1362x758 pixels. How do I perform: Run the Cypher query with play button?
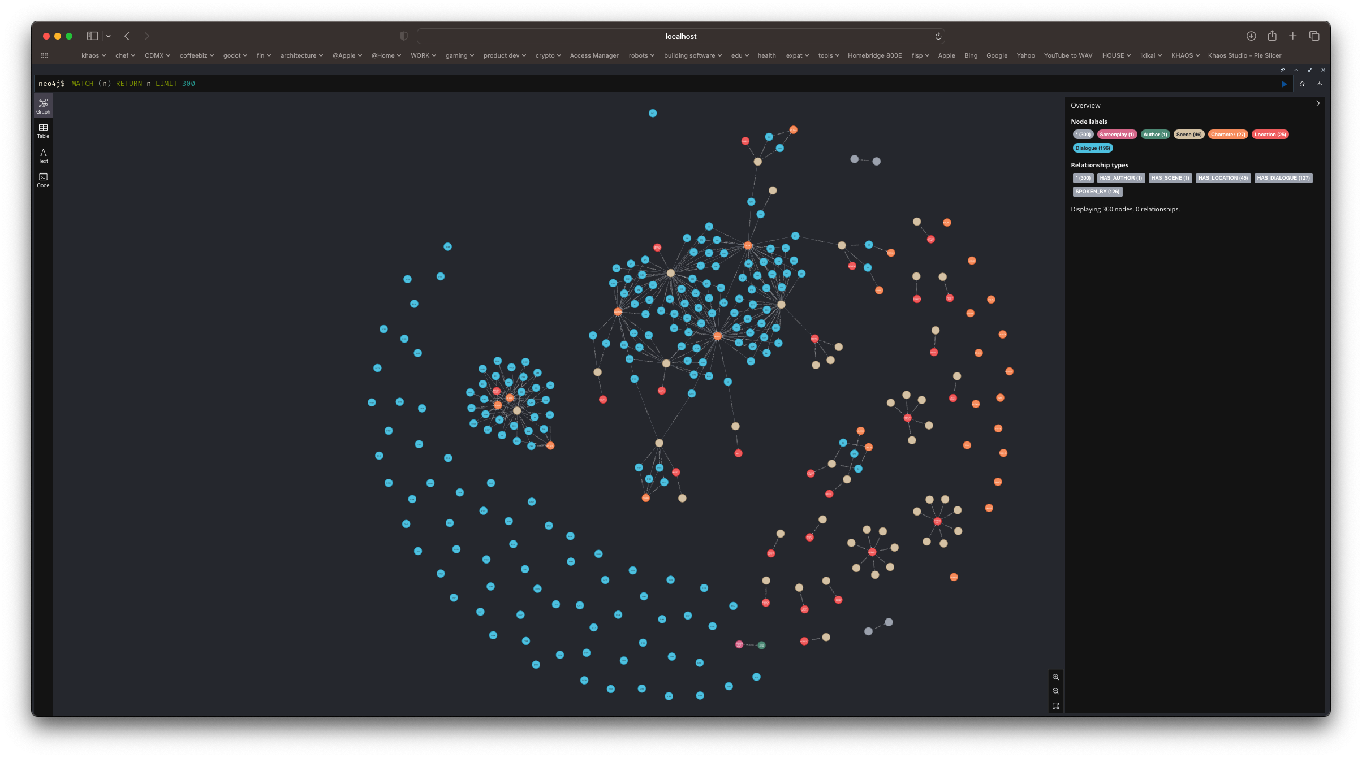(1284, 84)
